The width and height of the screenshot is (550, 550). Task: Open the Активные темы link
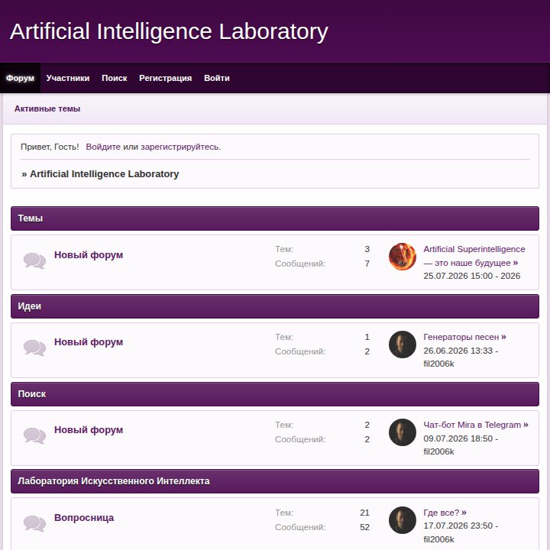(47, 108)
